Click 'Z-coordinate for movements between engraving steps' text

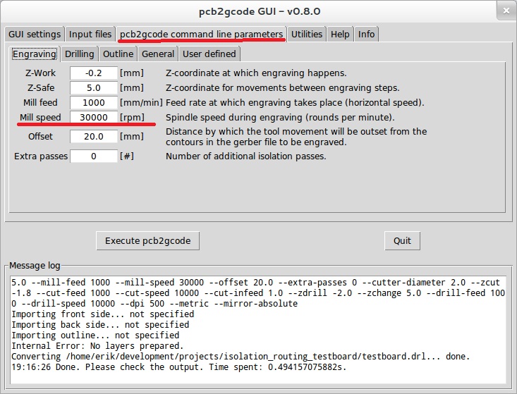(283, 88)
